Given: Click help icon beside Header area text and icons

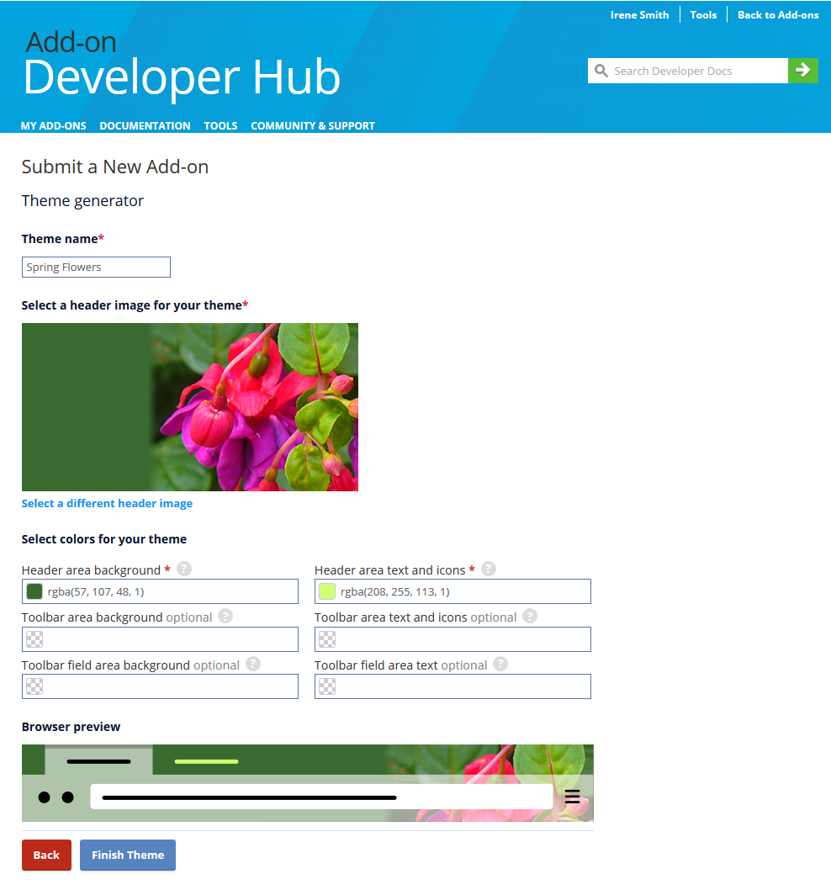Looking at the screenshot, I should [488, 569].
